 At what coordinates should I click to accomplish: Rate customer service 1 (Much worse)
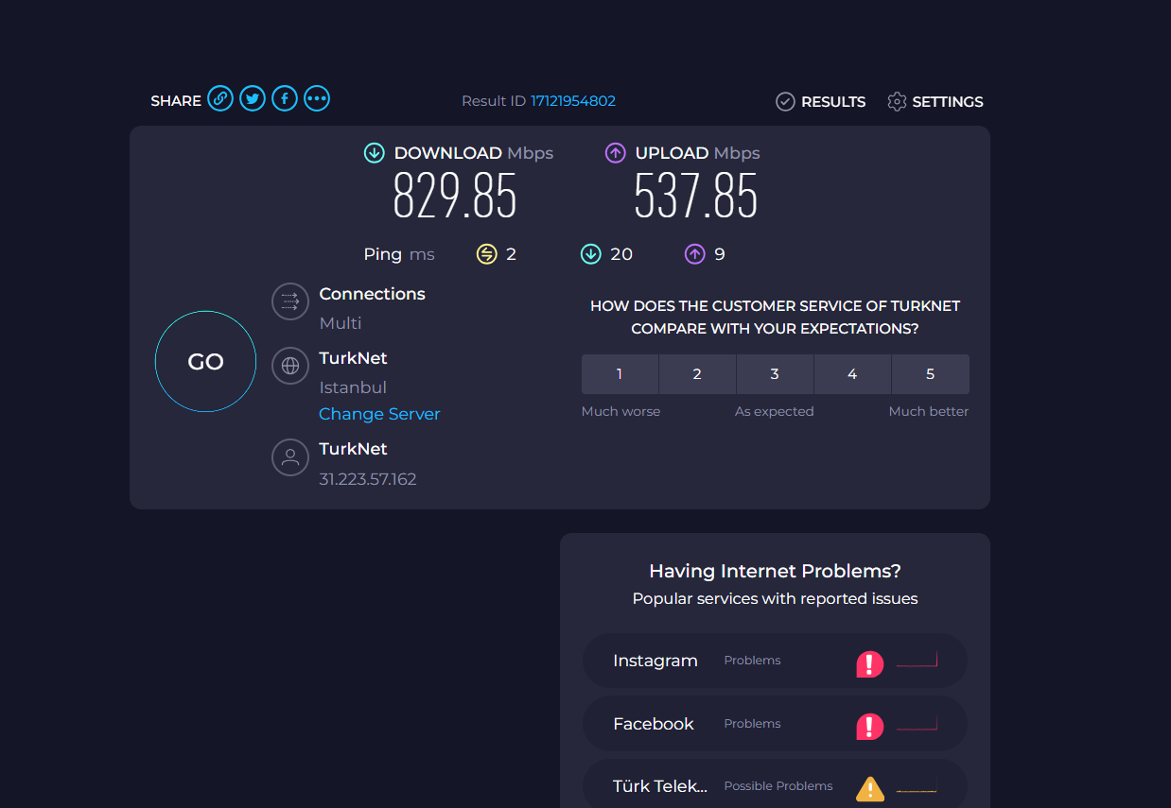tap(620, 374)
